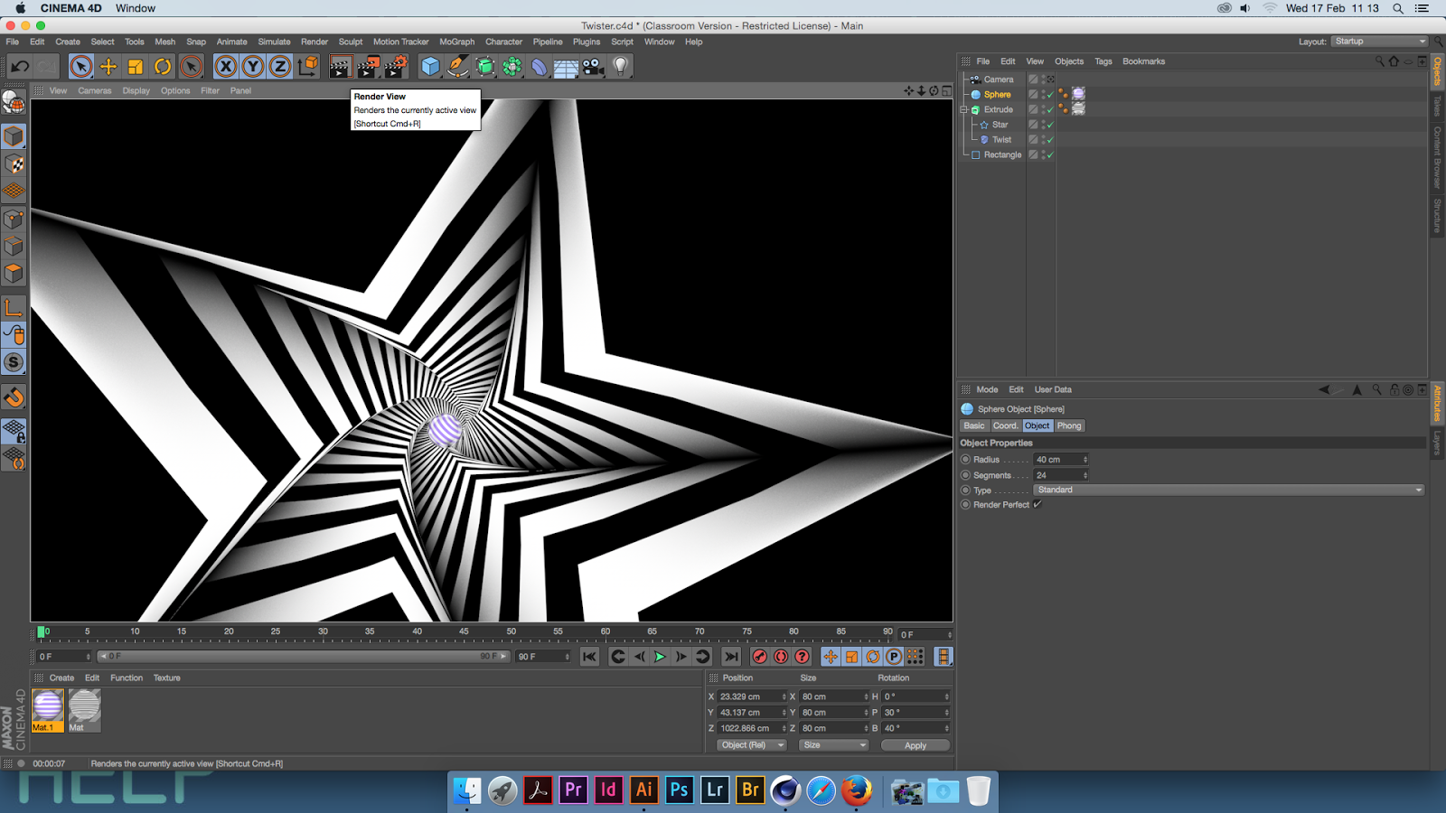Viewport: 1446px width, 813px height.
Task: Toggle Y axis lock
Action: click(253, 66)
